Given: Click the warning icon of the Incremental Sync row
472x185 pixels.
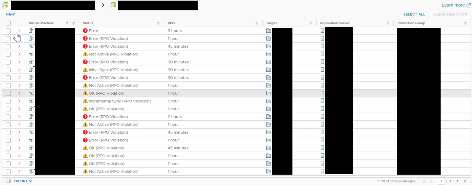Looking at the screenshot, I should 85,101.
